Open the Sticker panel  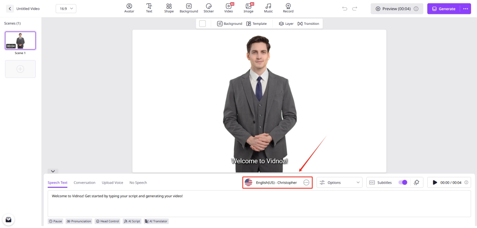209,8
